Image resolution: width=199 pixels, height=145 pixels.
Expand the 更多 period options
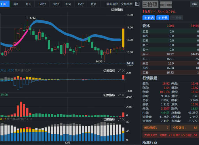(94, 4)
